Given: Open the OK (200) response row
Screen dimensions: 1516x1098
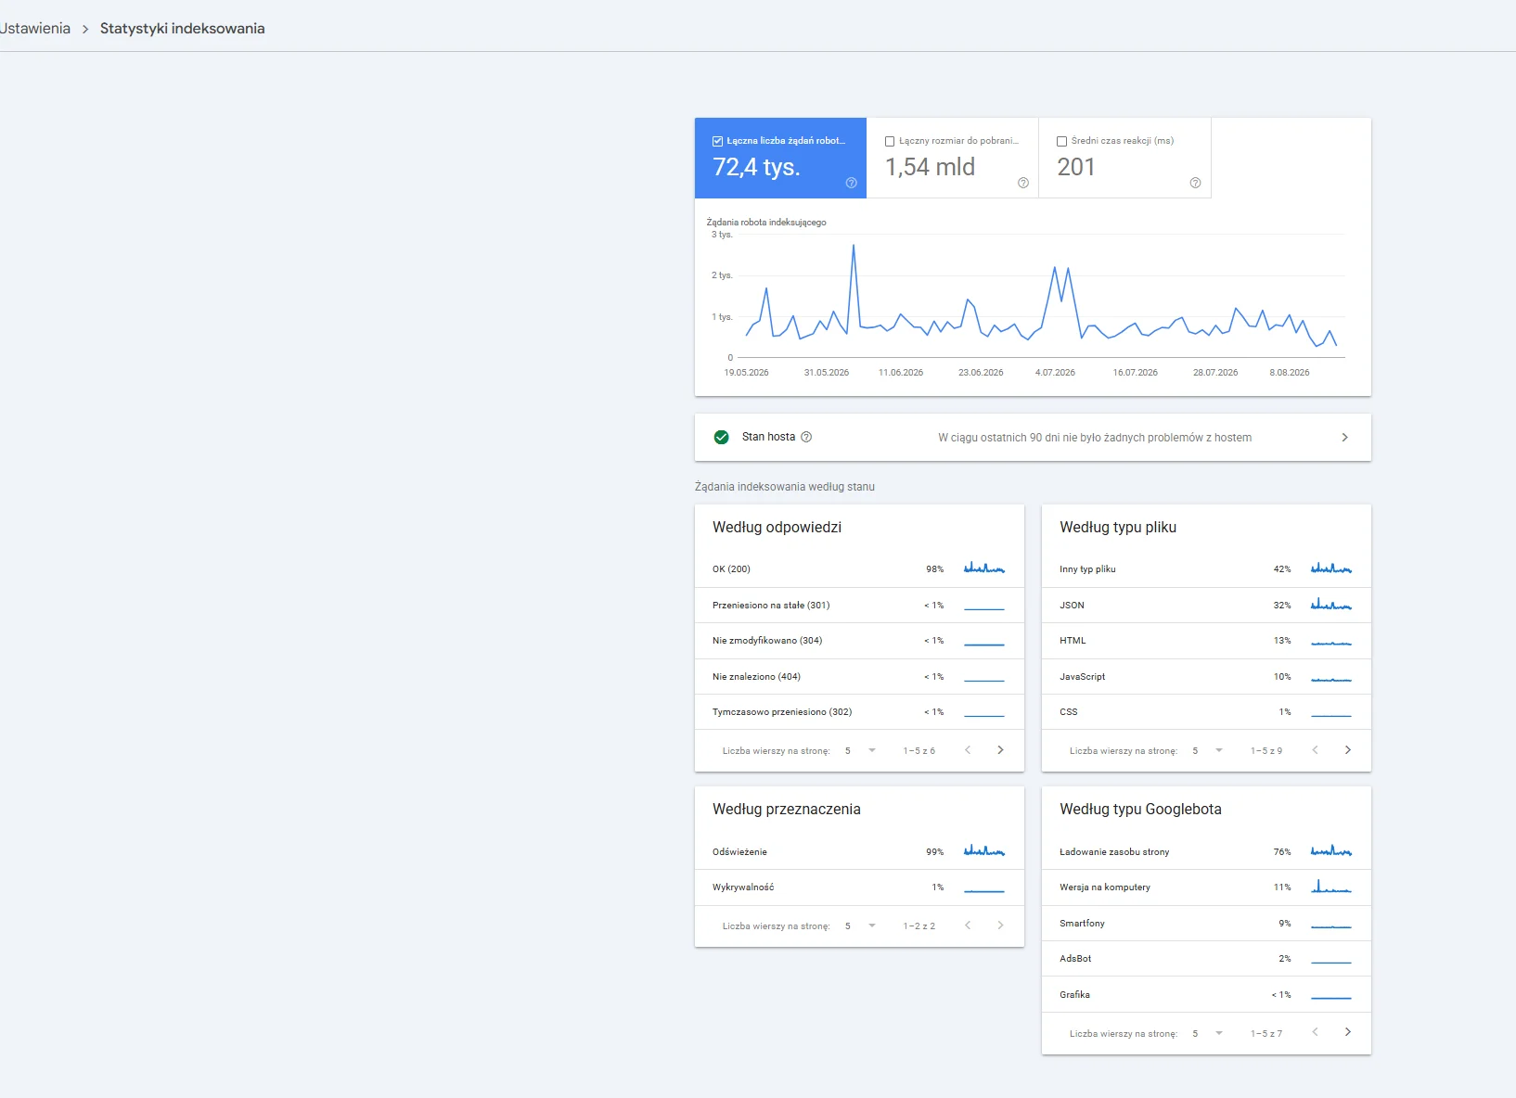Looking at the screenshot, I should tap(859, 569).
